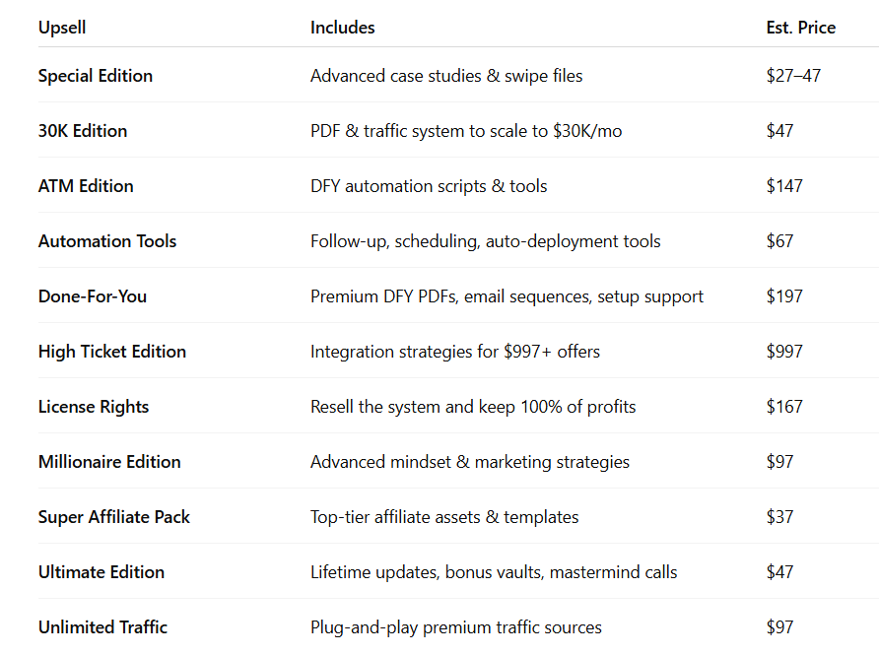Click the Includes column header

(343, 28)
